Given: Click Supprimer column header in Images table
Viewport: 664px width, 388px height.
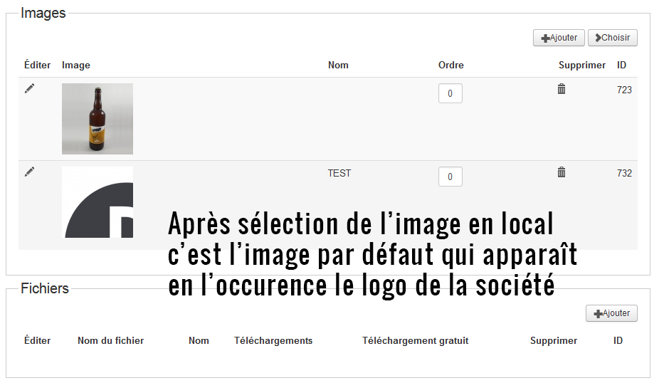Looking at the screenshot, I should point(582,65).
